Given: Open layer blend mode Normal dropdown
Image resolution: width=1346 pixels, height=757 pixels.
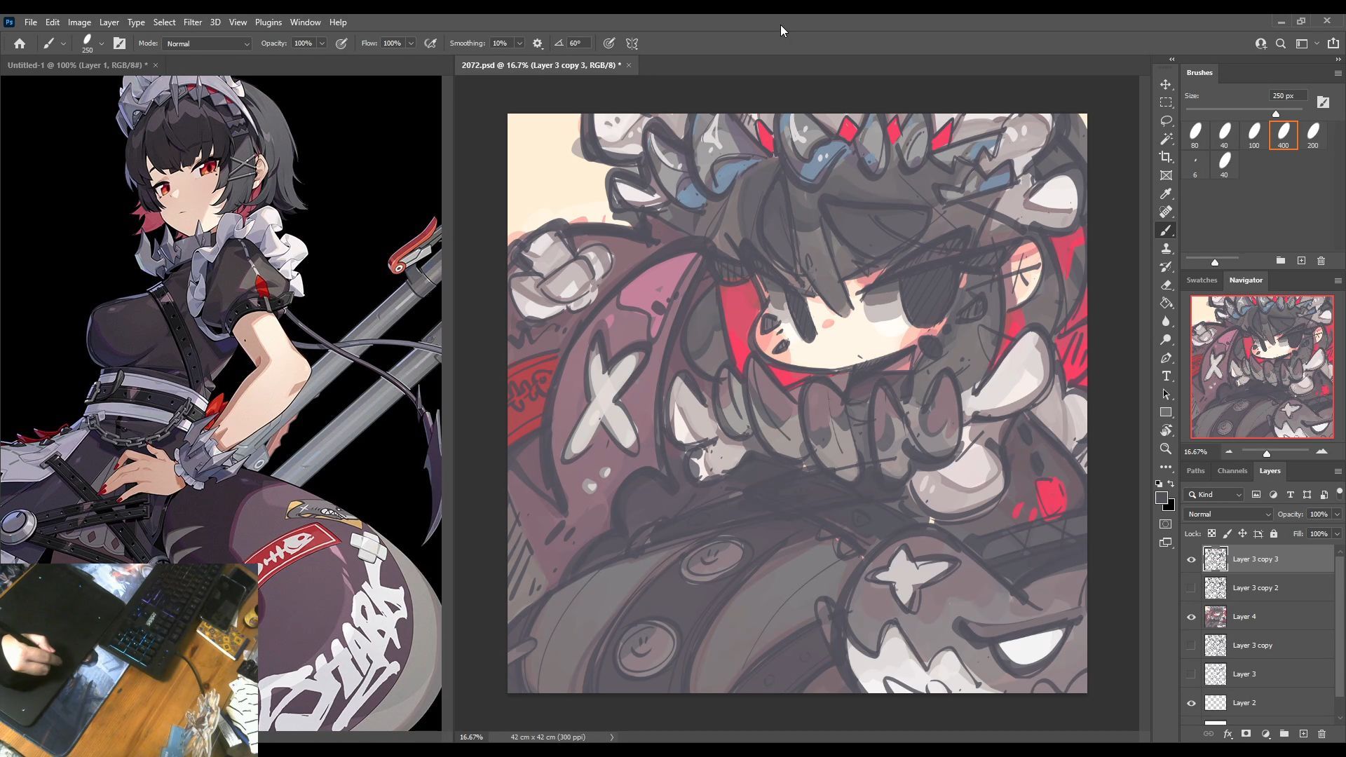Looking at the screenshot, I should [x=1228, y=514].
